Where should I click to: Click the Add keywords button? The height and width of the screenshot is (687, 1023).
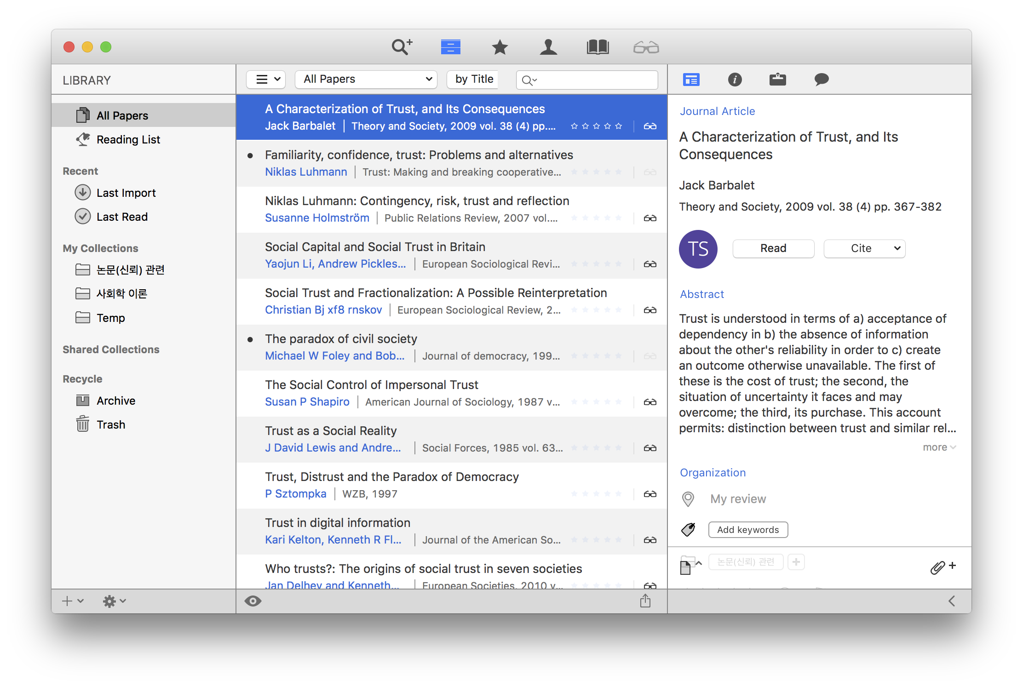(748, 530)
